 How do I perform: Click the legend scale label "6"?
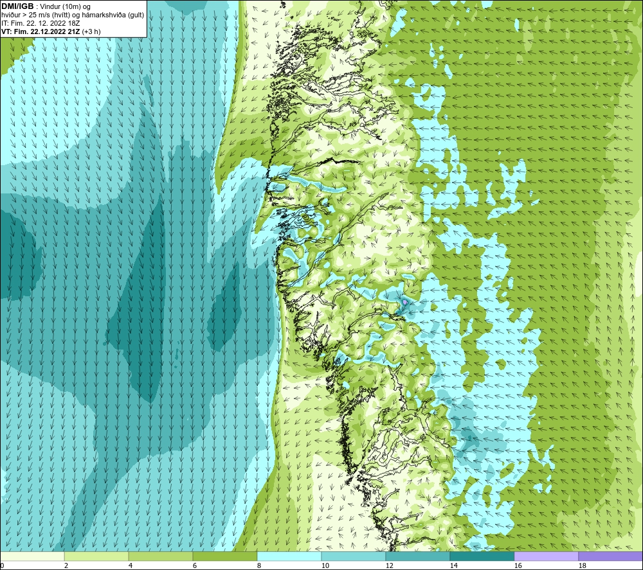click(195, 566)
